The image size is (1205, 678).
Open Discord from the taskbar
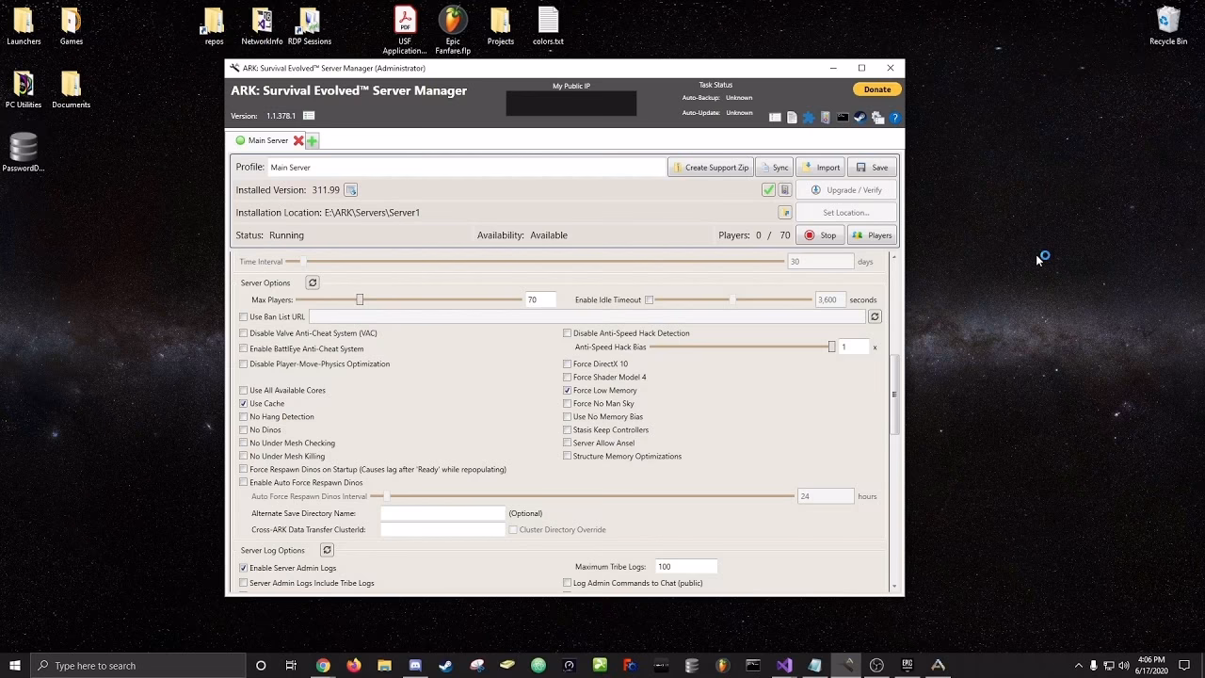click(x=415, y=666)
